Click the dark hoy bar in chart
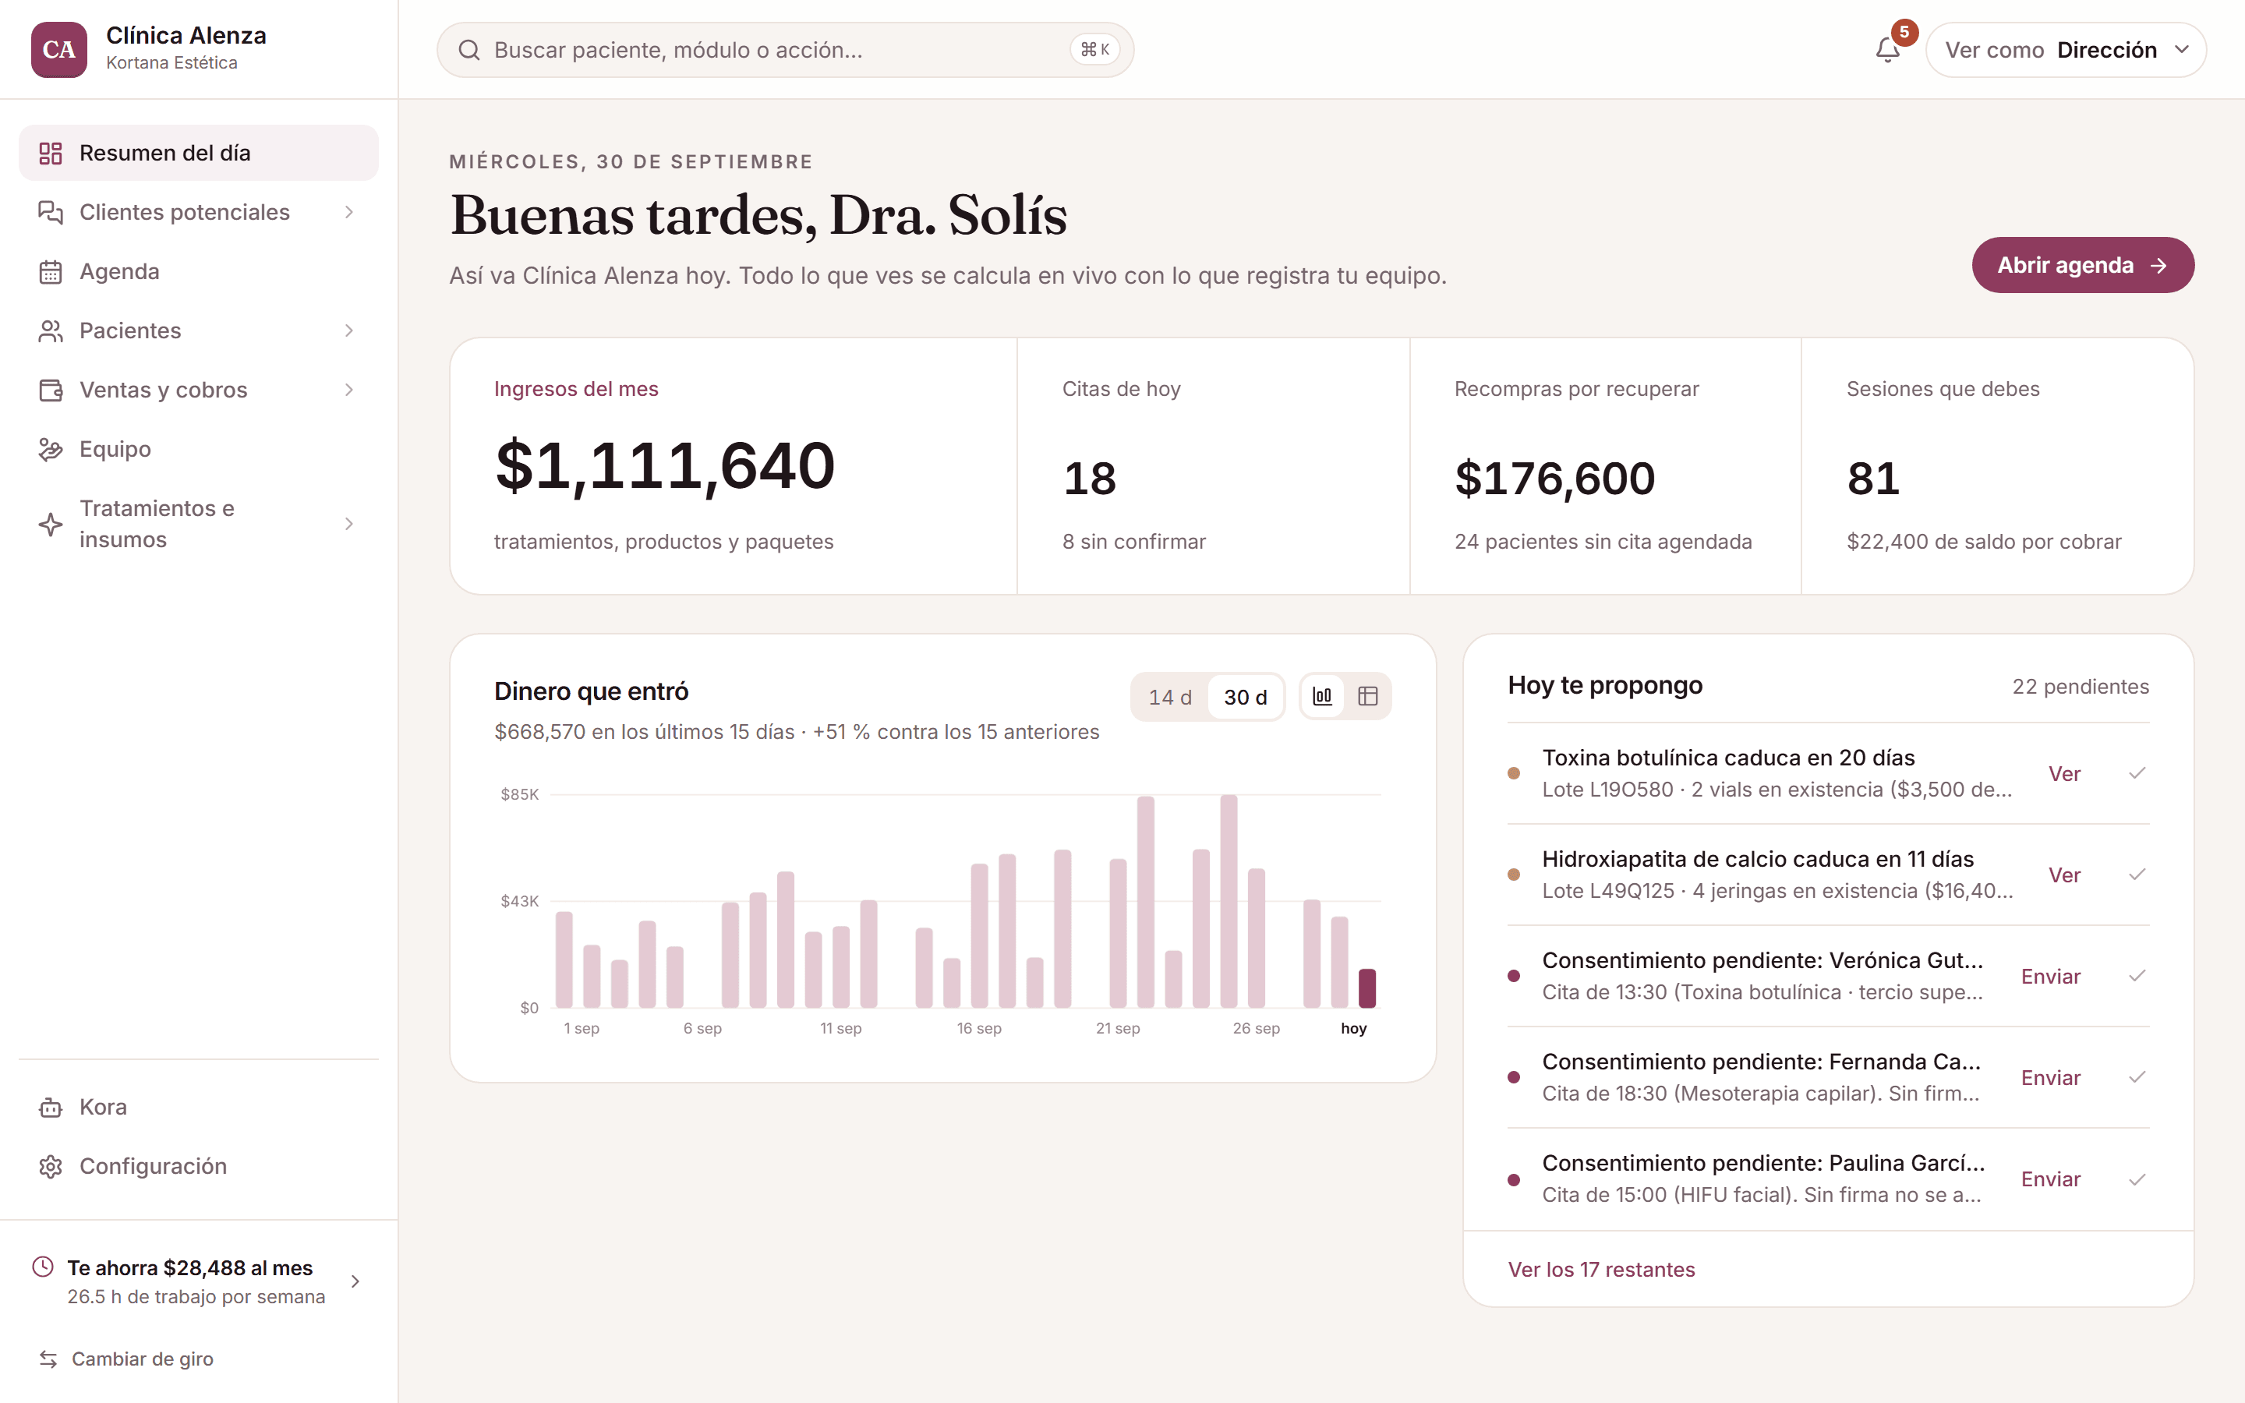This screenshot has width=2245, height=1403. (x=1366, y=988)
